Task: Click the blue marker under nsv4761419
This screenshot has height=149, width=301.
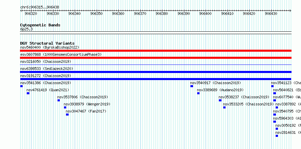Action: point(28,93)
